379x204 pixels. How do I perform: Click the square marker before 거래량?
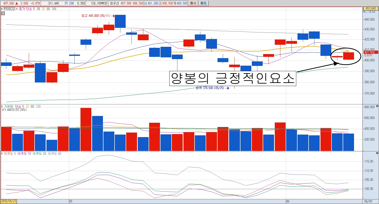tap(2, 106)
